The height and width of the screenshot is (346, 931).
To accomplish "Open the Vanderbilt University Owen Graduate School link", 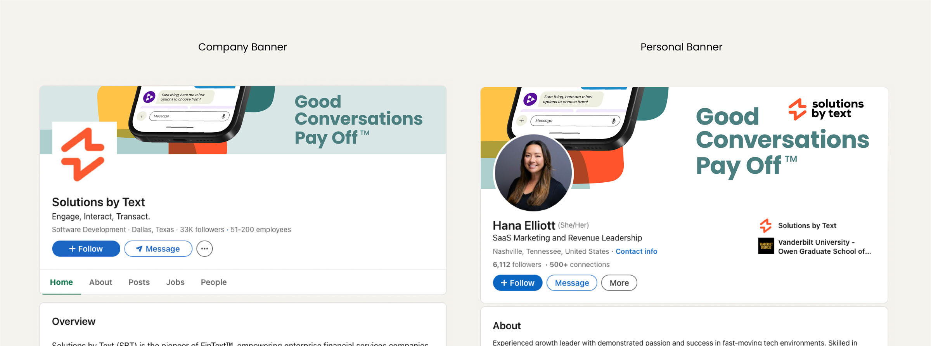I will (x=824, y=247).
